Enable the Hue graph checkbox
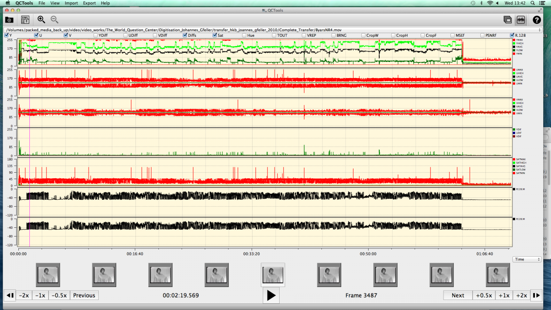Viewport: 551px width, 310px height. pyautogui.click(x=244, y=35)
